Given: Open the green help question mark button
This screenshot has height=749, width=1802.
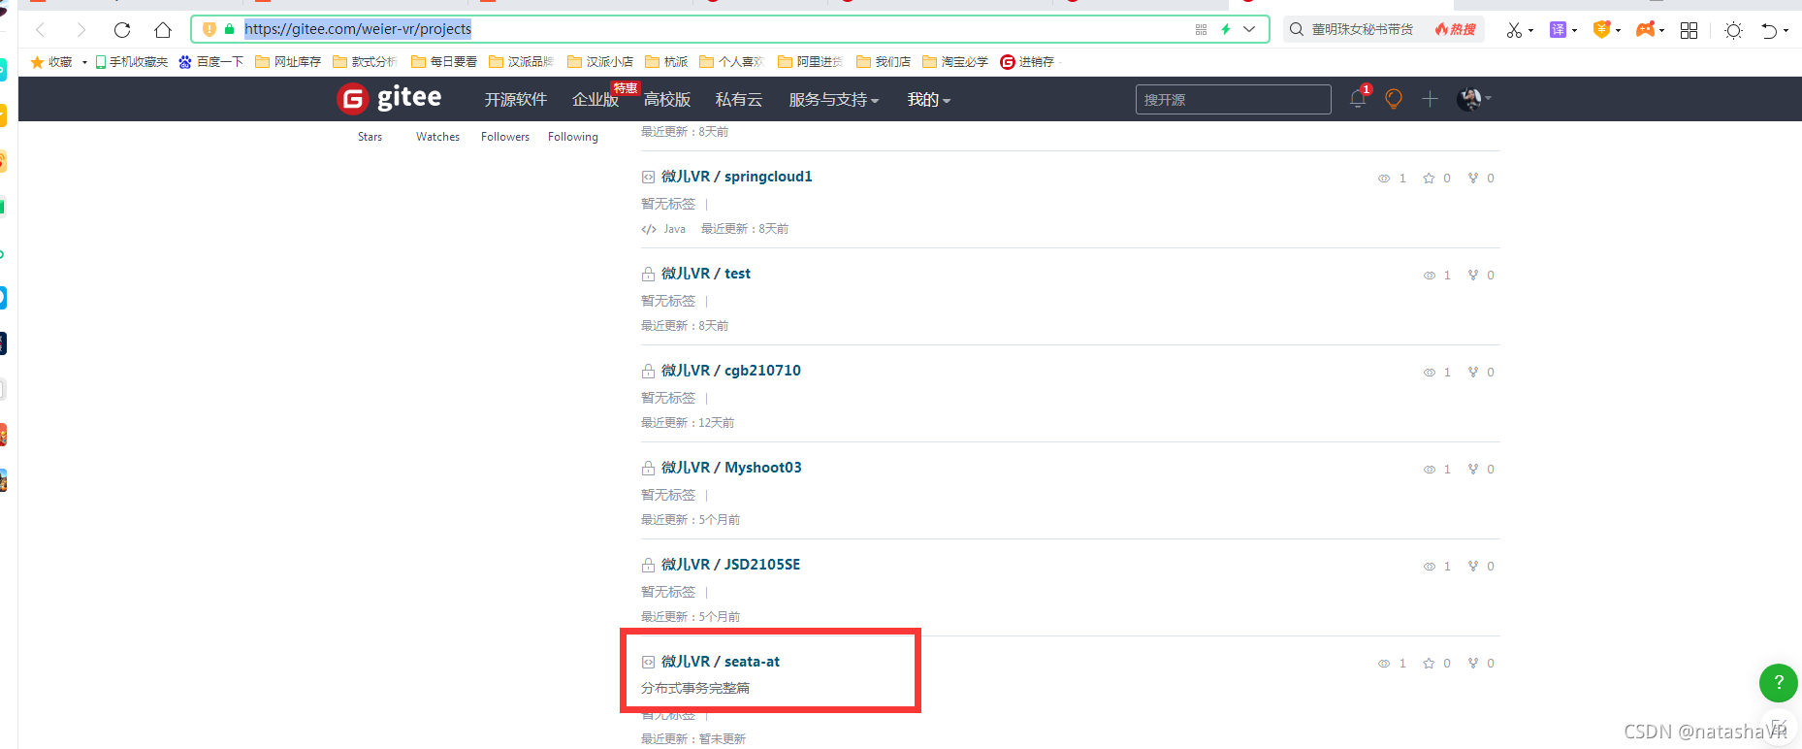Looking at the screenshot, I should (1779, 683).
